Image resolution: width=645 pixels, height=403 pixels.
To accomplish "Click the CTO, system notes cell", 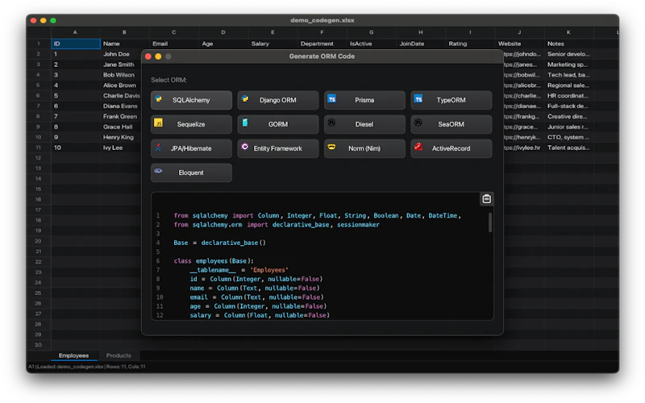I will (x=569, y=137).
